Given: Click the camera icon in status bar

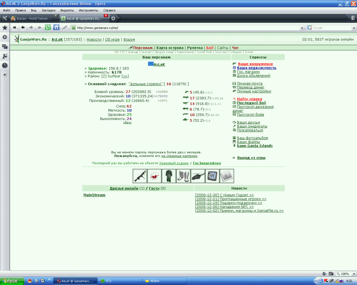Looking at the screenshot, I should pos(331,274).
